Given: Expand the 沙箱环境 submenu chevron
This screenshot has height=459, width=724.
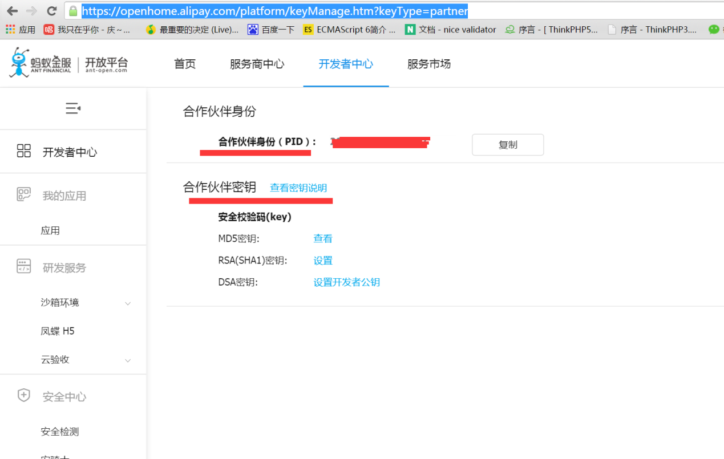Looking at the screenshot, I should (x=128, y=303).
